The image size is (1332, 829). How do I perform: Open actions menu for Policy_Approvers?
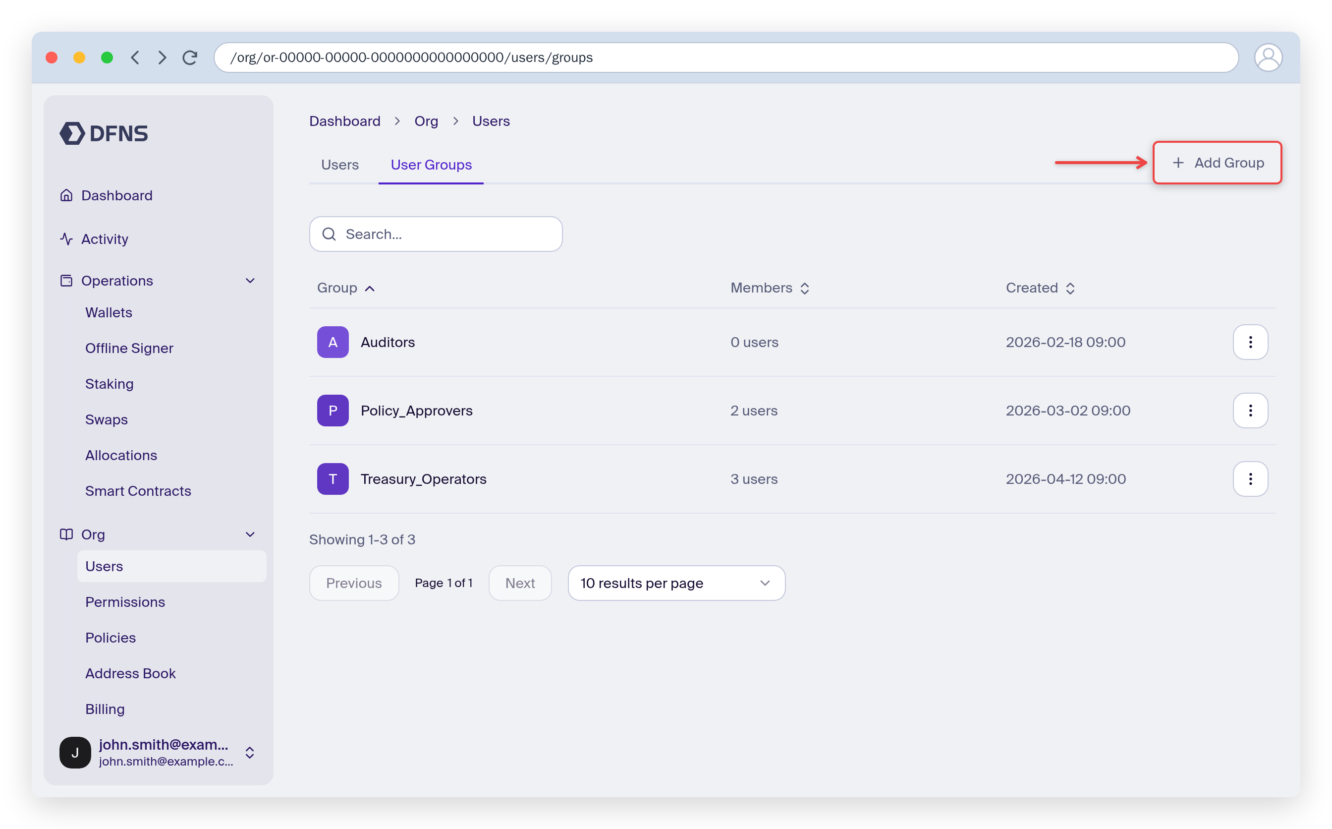(1250, 411)
